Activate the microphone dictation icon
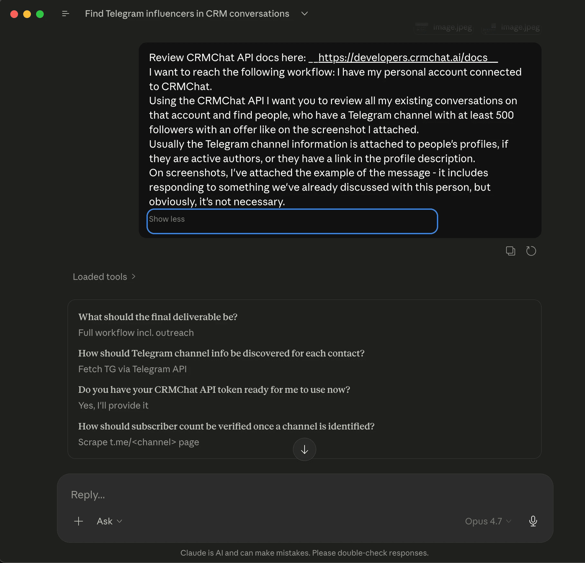This screenshot has height=563, width=585. click(x=533, y=521)
